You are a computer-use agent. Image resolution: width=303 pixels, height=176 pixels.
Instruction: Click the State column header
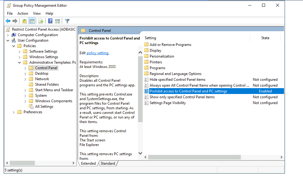265,38
